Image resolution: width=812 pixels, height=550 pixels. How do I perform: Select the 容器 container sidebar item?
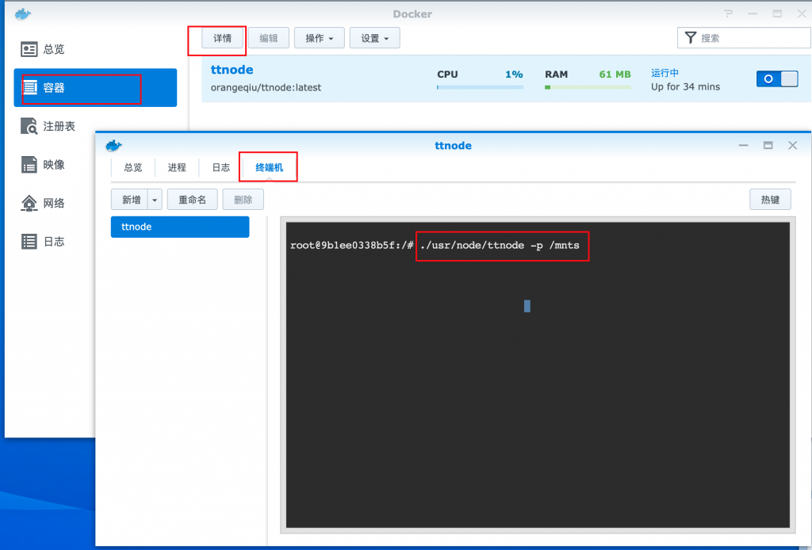29,88
